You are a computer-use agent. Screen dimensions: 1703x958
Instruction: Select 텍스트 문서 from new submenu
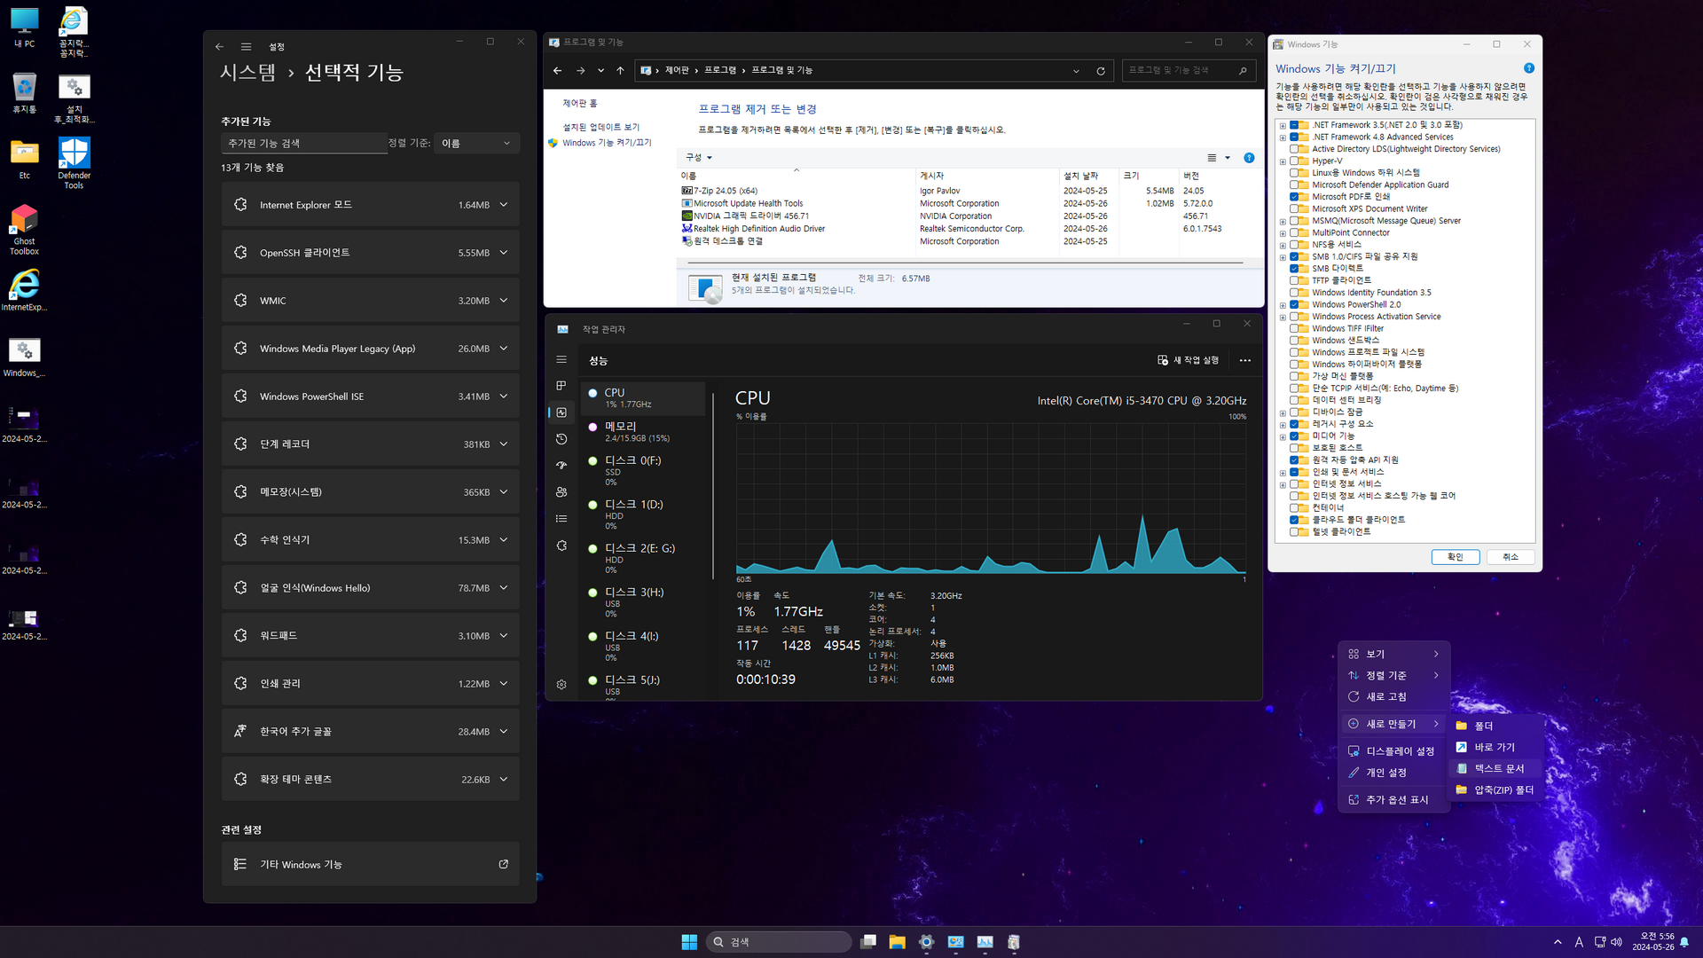1498,768
